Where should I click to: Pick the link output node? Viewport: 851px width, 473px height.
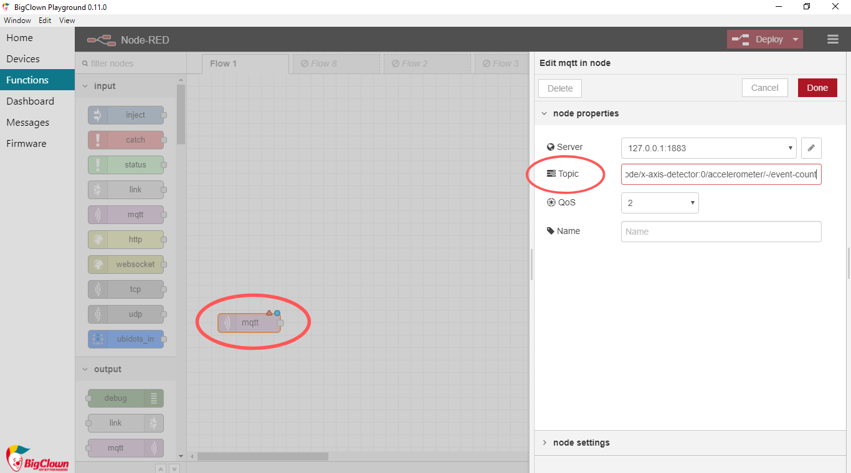pyautogui.click(x=126, y=423)
